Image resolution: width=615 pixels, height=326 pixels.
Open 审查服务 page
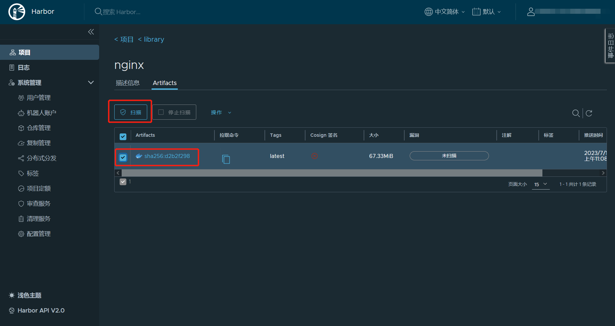(39, 204)
